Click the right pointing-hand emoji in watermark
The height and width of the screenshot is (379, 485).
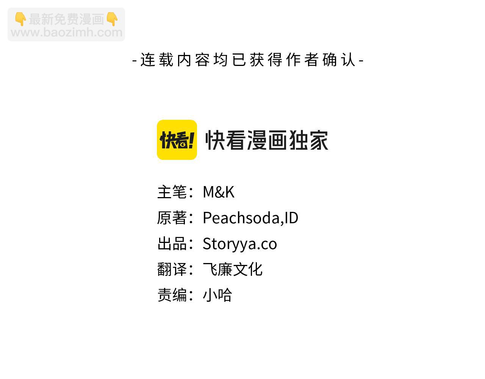pyautogui.click(x=112, y=19)
